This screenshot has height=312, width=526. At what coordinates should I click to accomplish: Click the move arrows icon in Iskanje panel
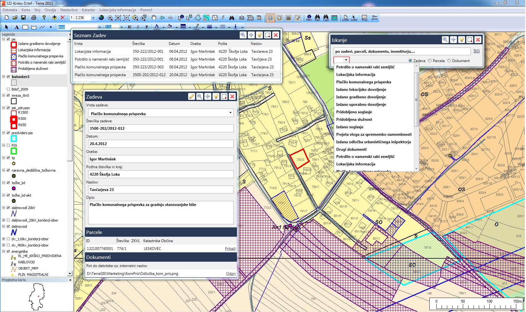(x=453, y=40)
